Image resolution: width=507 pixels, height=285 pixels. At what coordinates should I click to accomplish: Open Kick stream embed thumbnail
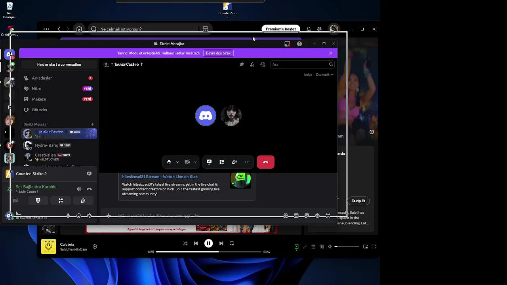point(240,180)
